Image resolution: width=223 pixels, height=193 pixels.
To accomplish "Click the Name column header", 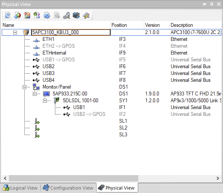I will coord(56,25).
